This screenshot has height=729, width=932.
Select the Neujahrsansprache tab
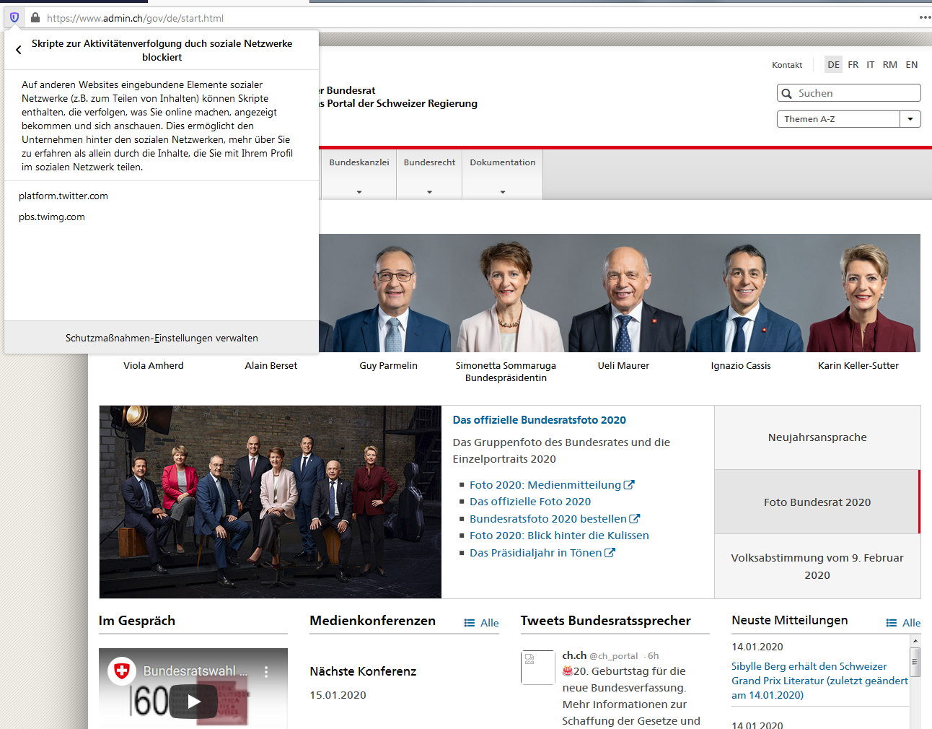pos(817,437)
